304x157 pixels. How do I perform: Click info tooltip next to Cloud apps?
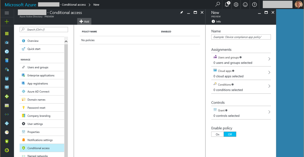(233, 71)
